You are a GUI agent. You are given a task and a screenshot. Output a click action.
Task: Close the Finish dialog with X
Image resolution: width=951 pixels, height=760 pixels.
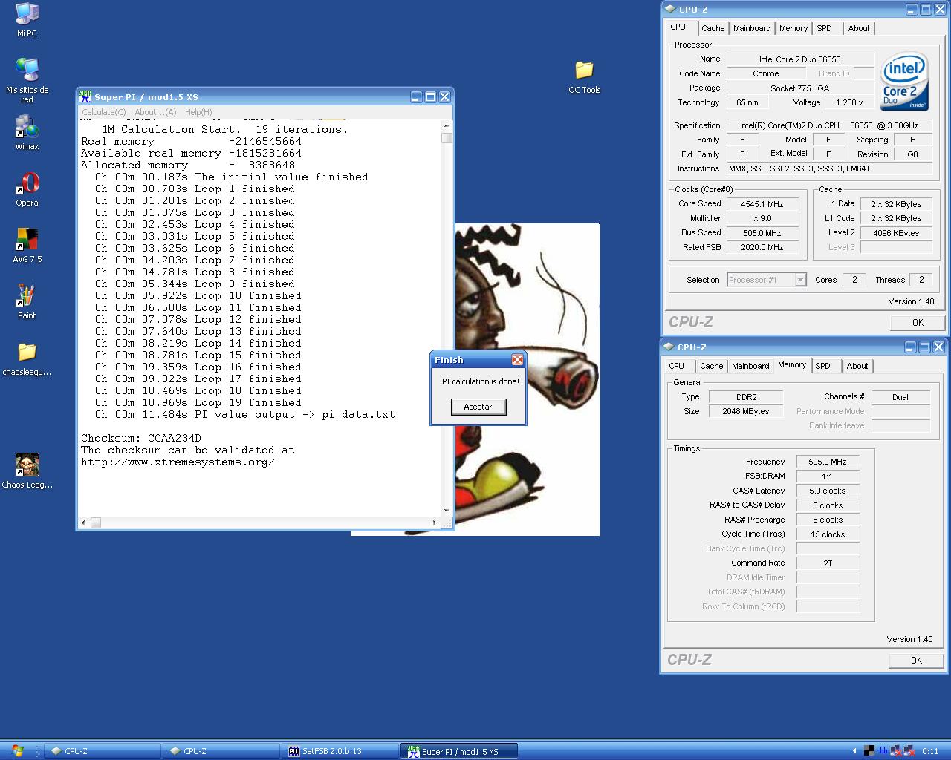pos(517,360)
